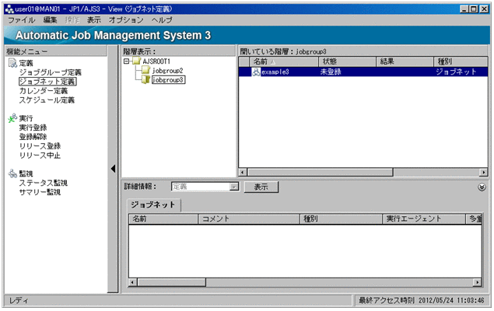Choose 登録解除 under 実行
Screen dimensions: 494x311
[x=33, y=137]
